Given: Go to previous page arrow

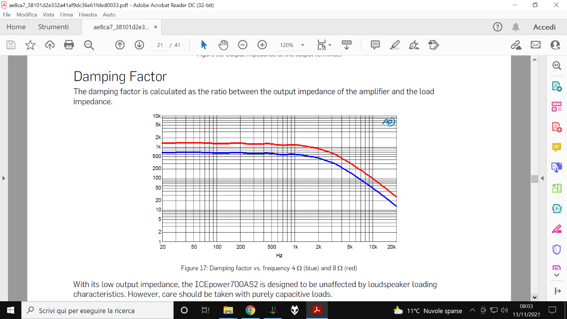Looking at the screenshot, I should [x=120, y=45].
